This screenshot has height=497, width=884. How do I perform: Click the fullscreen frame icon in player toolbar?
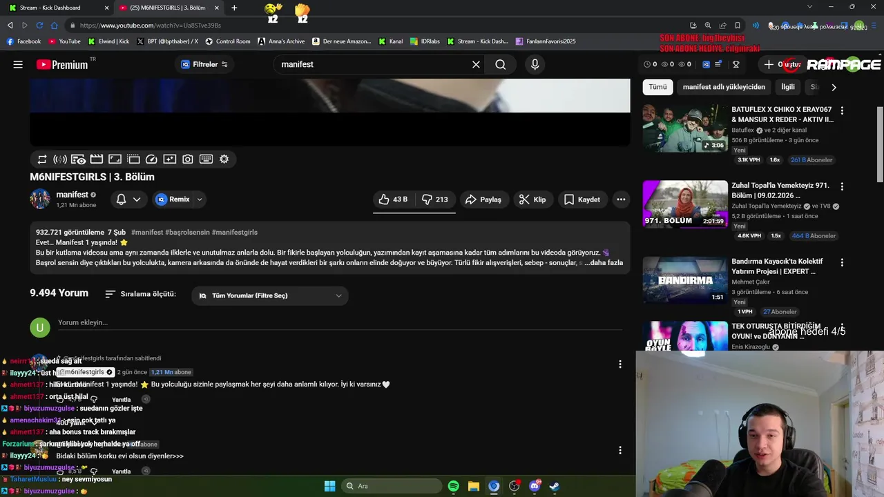pyautogui.click(x=115, y=159)
